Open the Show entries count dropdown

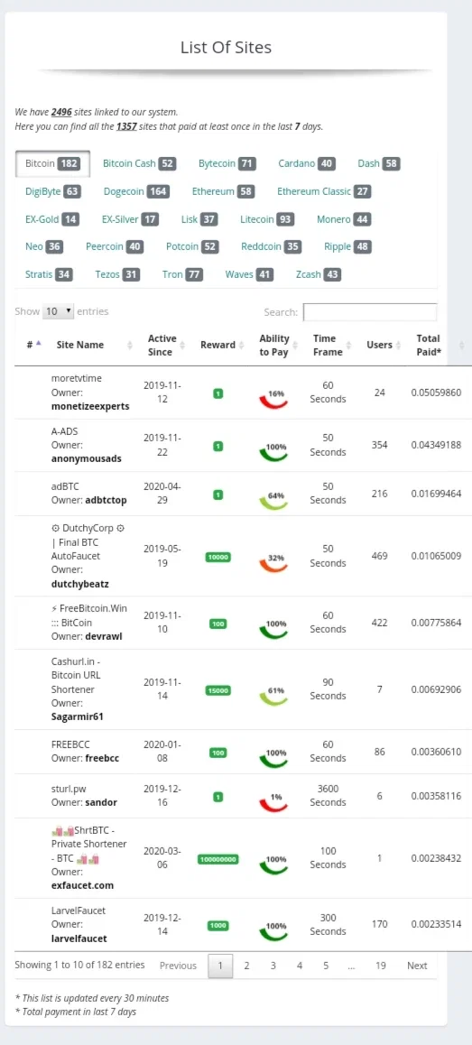pyautogui.click(x=59, y=311)
